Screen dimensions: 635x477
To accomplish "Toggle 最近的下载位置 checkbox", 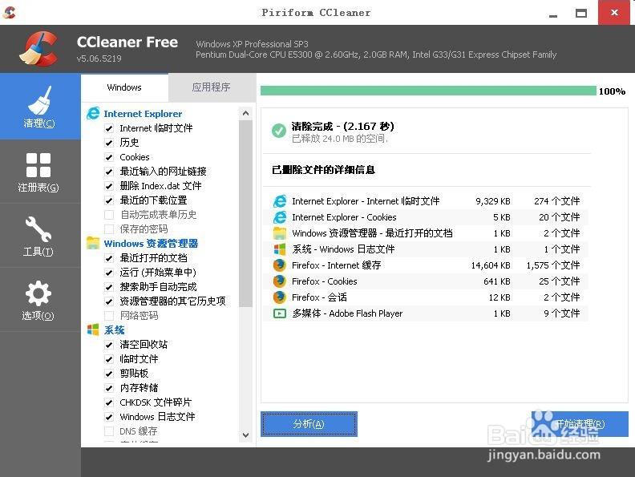I will pos(109,200).
